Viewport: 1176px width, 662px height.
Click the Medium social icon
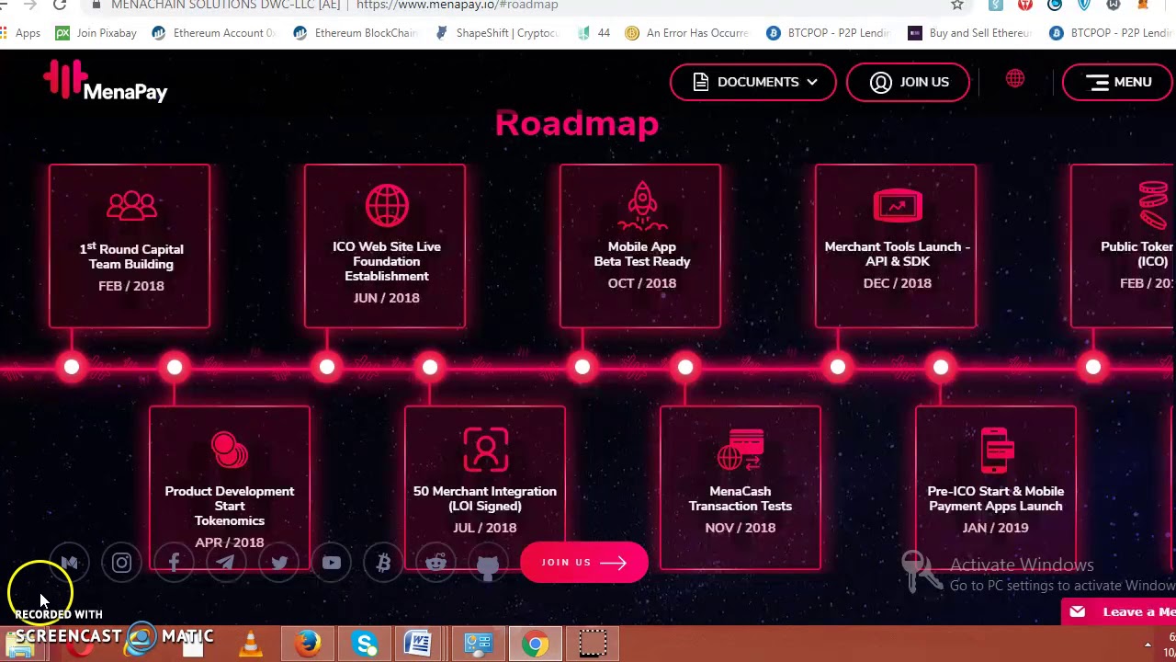coord(69,563)
